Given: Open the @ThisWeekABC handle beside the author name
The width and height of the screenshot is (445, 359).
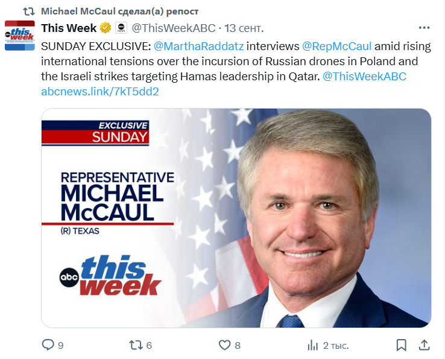Looking at the screenshot, I should coord(173,28).
